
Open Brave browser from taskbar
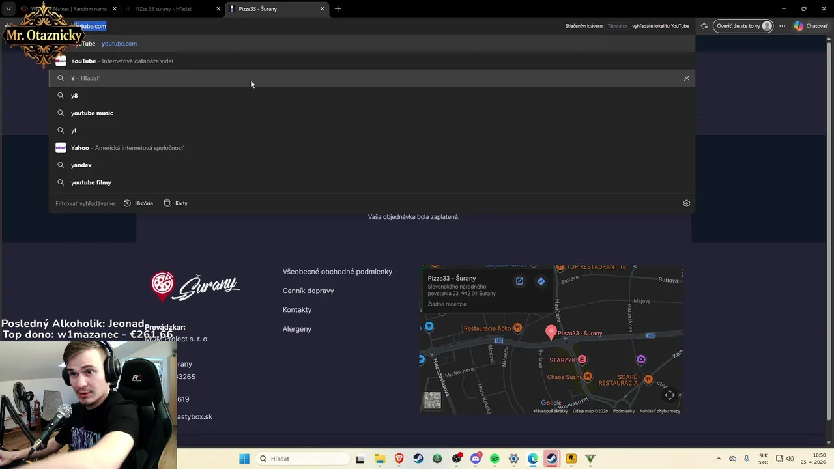coord(399,459)
